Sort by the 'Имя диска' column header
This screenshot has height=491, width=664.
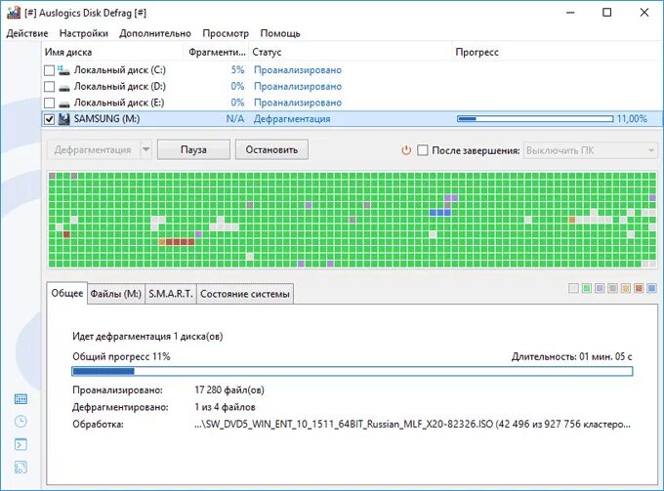112,52
